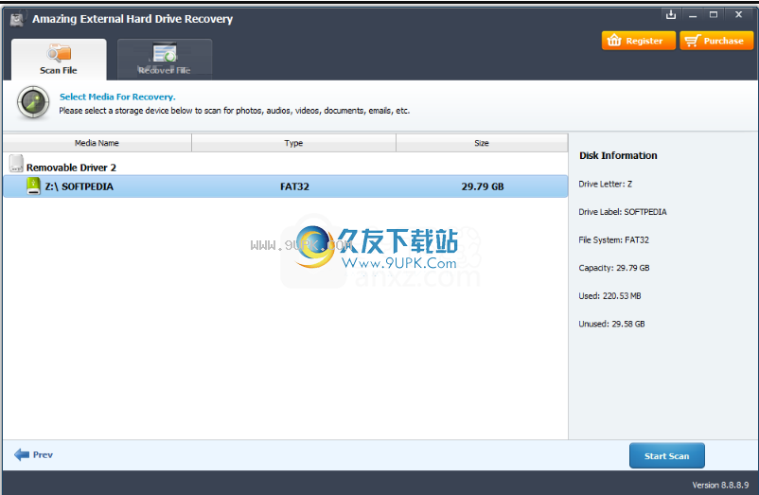This screenshot has height=495, width=759.
Task: Close the Amazing External Hard Drive Recovery window
Action: (x=738, y=14)
